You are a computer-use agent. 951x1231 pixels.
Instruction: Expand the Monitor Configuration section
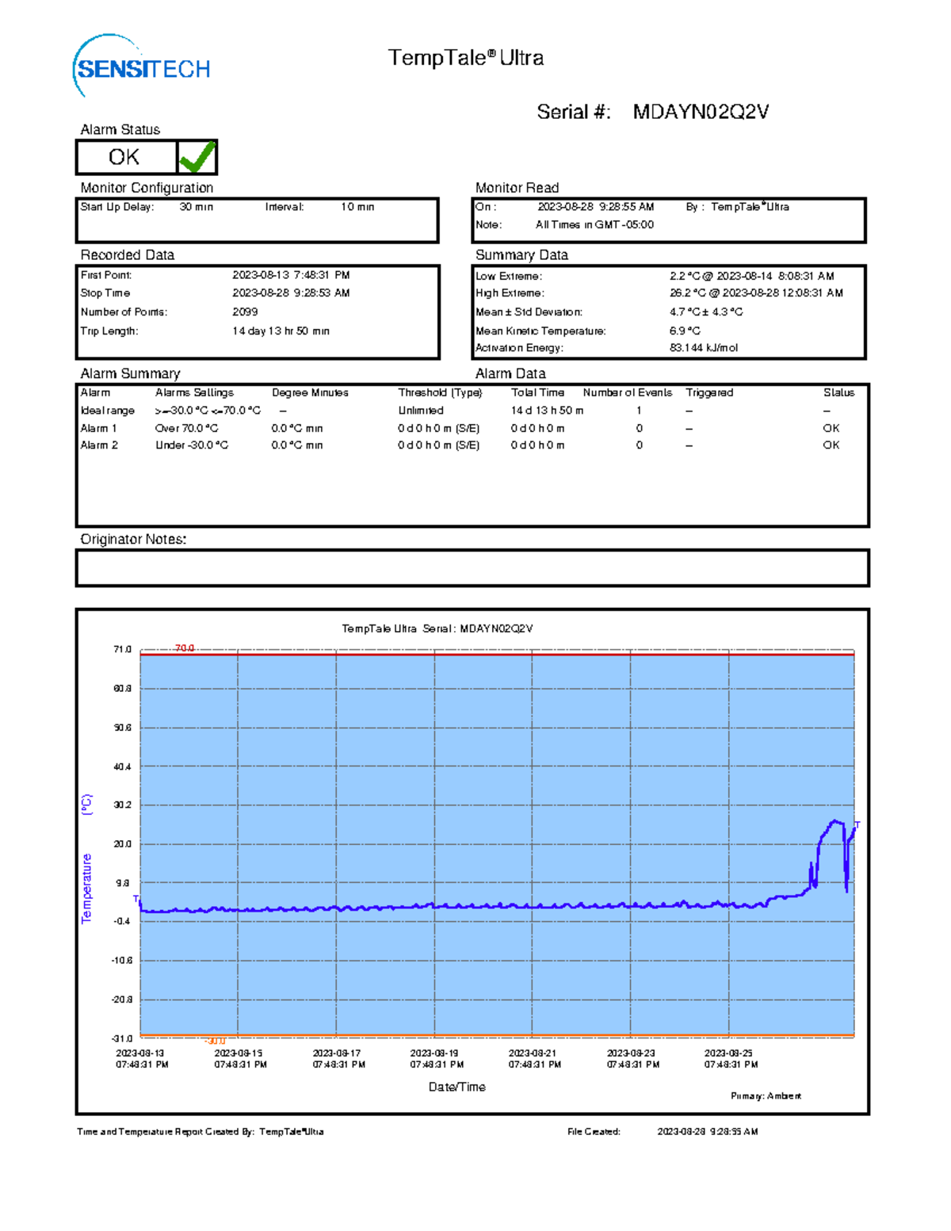point(146,188)
